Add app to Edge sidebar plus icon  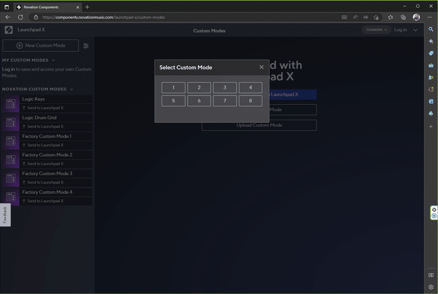(x=431, y=127)
